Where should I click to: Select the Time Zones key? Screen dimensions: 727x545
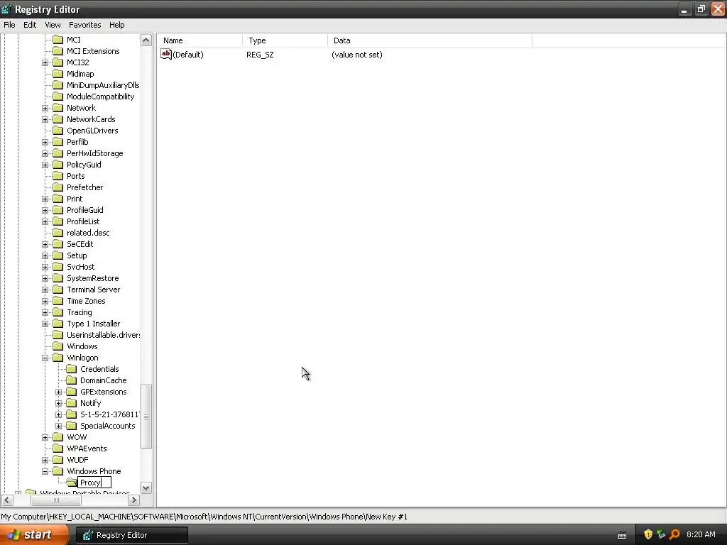86,301
